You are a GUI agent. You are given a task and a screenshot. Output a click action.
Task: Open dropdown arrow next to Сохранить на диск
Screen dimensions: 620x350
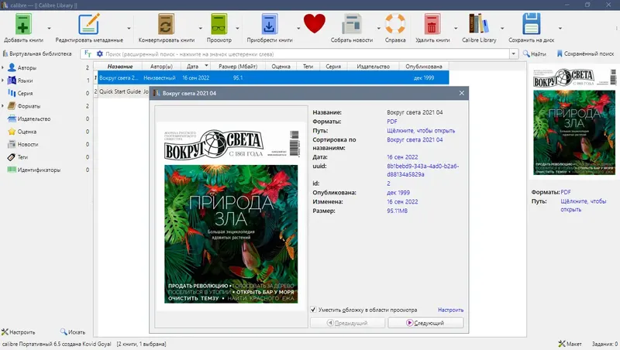560,28
